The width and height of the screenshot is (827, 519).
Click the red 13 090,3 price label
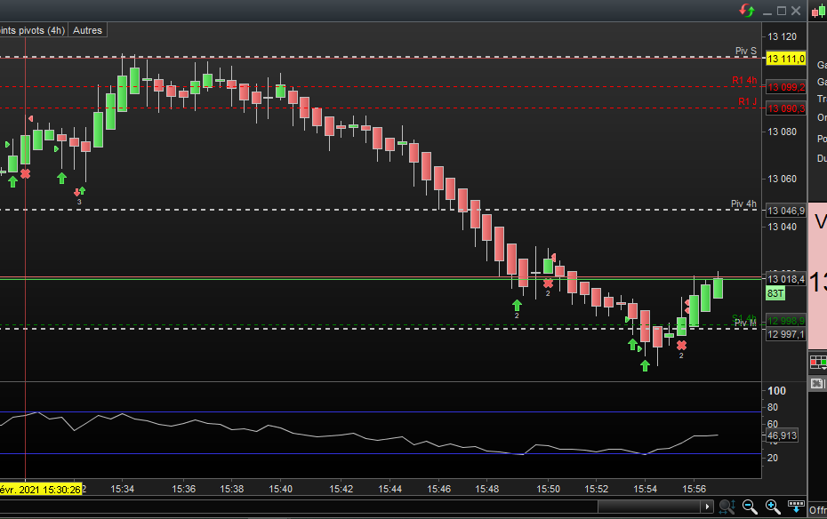coord(786,108)
